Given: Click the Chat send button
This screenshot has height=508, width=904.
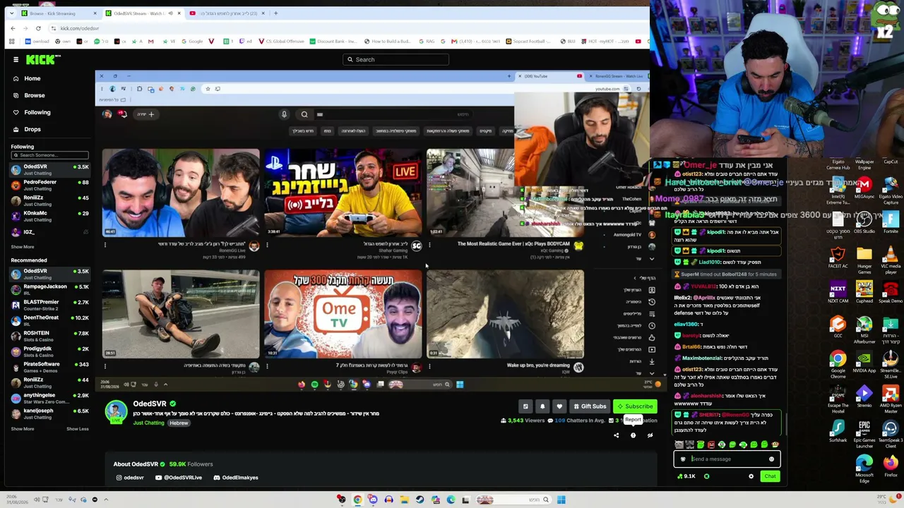Looking at the screenshot, I should pos(770,476).
